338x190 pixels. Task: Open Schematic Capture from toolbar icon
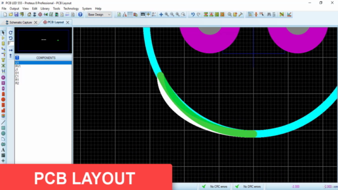click(34, 14)
